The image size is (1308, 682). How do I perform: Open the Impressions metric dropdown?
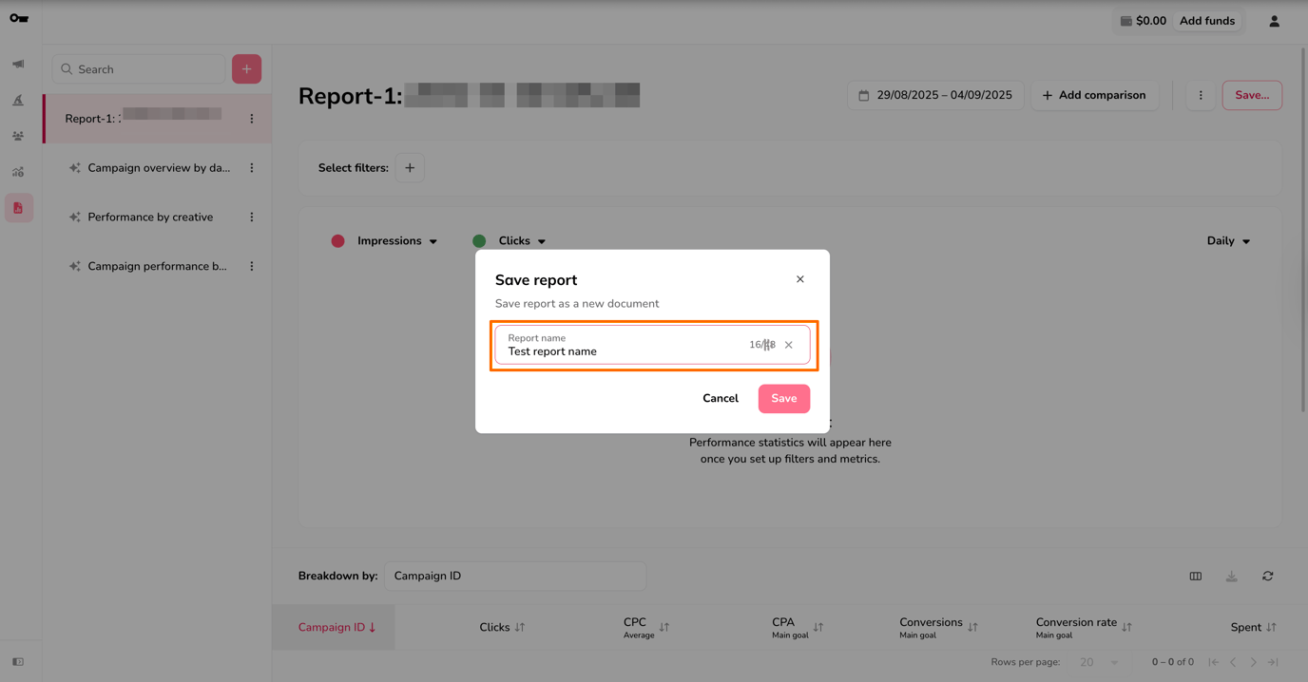pos(433,240)
